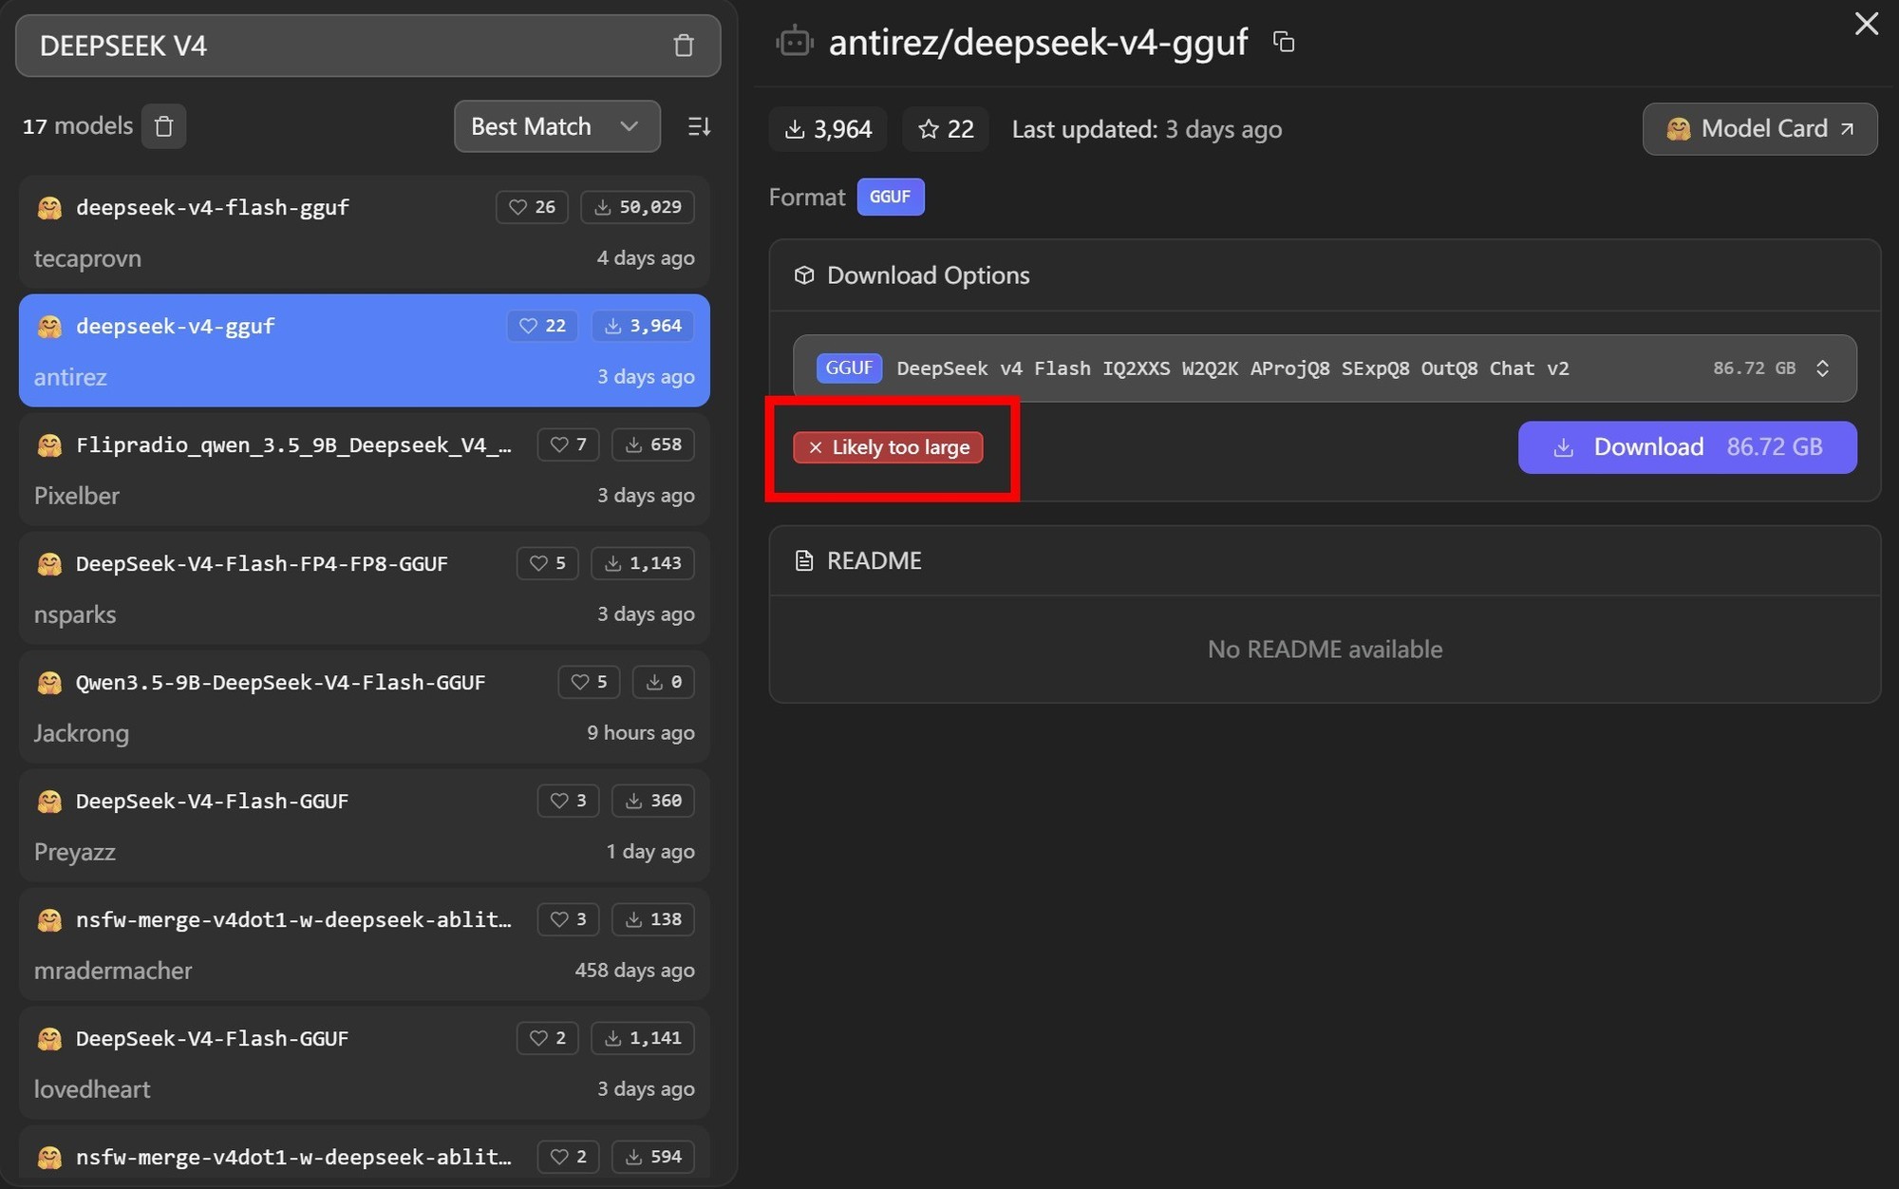Click the 5 likes badge on nsparks model
The width and height of the screenshot is (1899, 1189).
point(548,563)
